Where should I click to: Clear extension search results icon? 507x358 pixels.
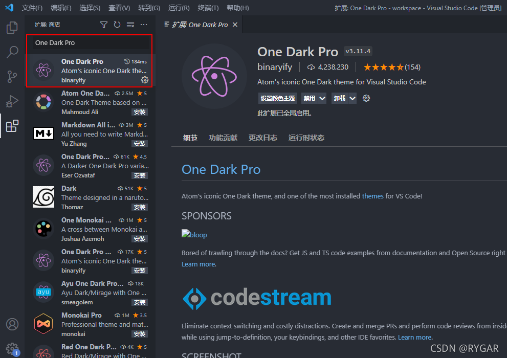pyautogui.click(x=130, y=25)
